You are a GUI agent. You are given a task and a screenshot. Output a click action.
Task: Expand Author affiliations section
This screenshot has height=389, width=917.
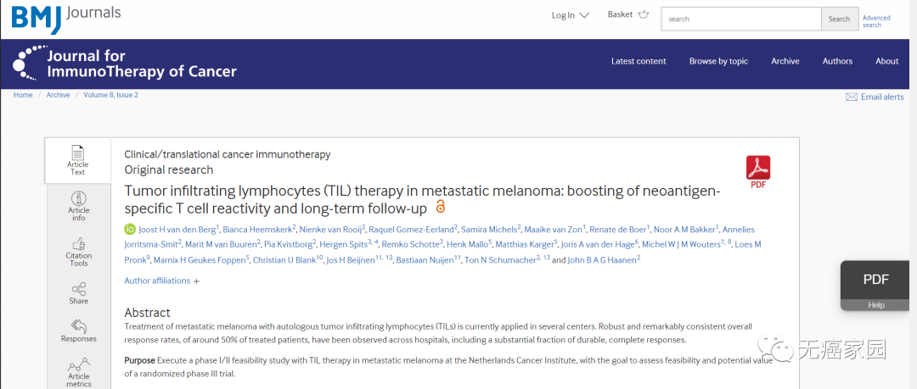click(161, 281)
